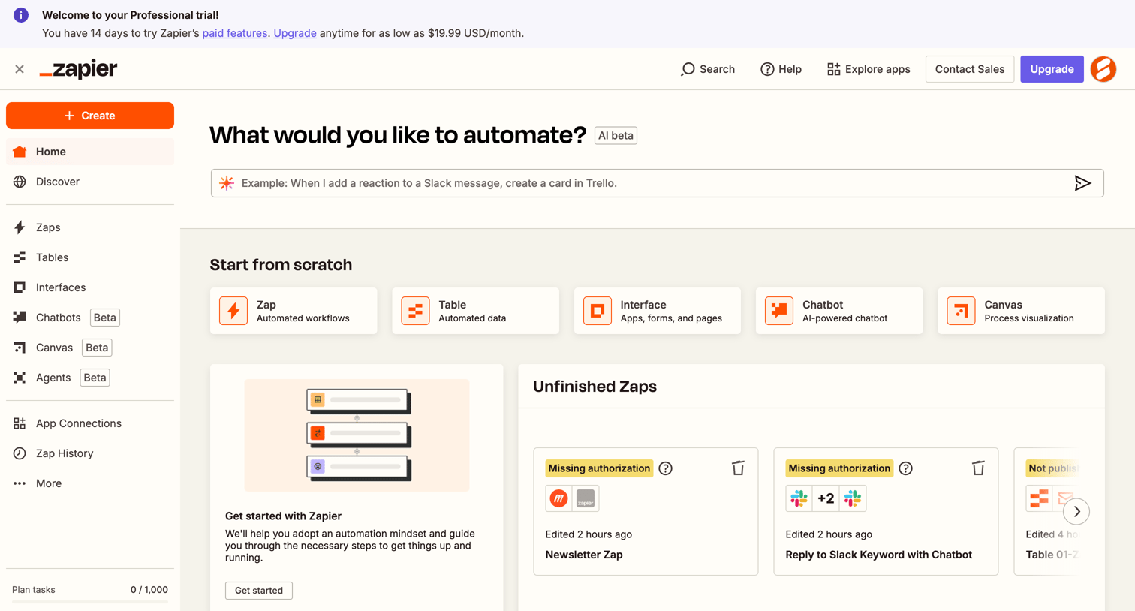Open Zaps in the sidebar
Screen dimensions: 1135x611
point(90,227)
